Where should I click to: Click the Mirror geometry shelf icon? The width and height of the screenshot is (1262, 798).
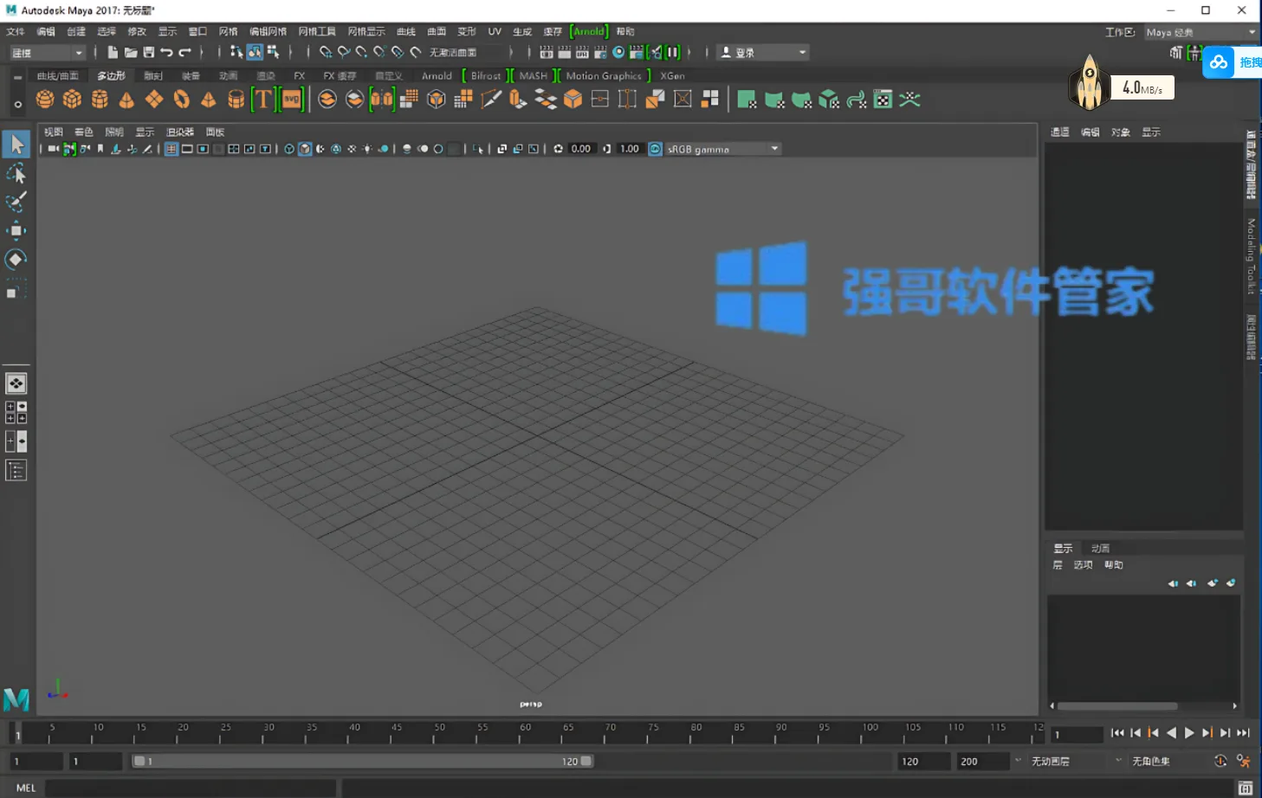click(x=381, y=100)
